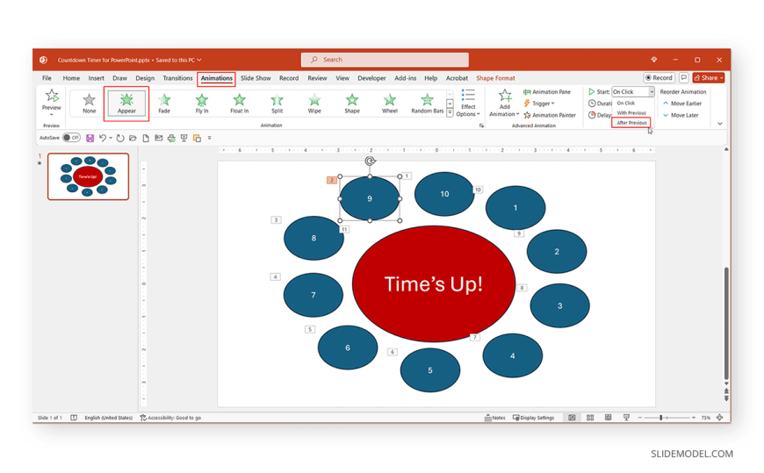Choose After Previous in Start list

tap(631, 123)
